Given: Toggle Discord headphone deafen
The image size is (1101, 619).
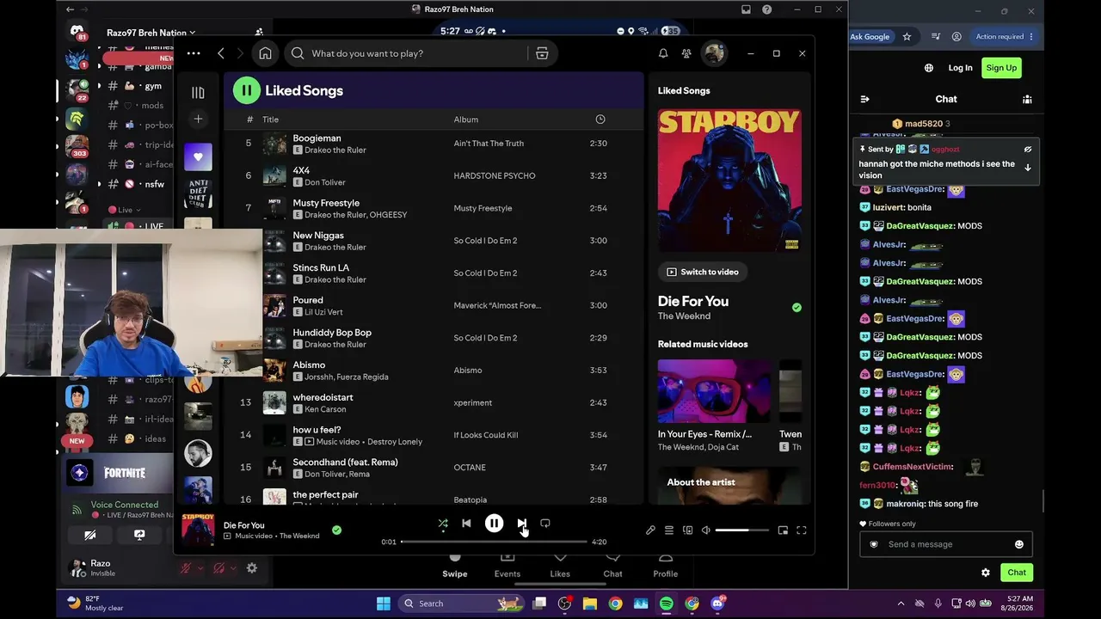Looking at the screenshot, I should [218, 568].
